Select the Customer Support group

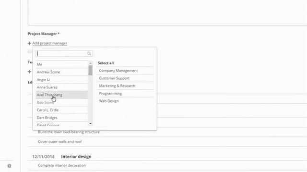[x=125, y=78]
